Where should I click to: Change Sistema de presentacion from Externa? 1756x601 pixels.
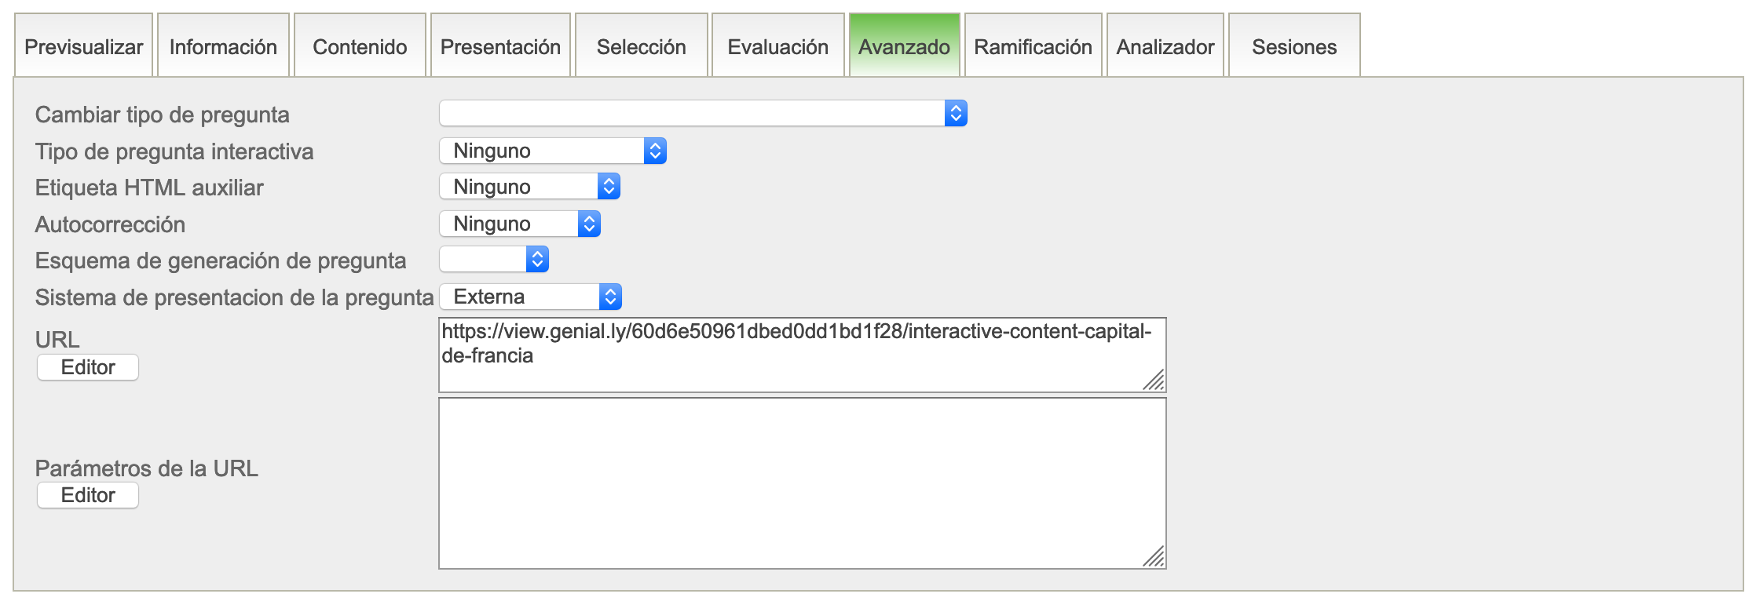[530, 297]
